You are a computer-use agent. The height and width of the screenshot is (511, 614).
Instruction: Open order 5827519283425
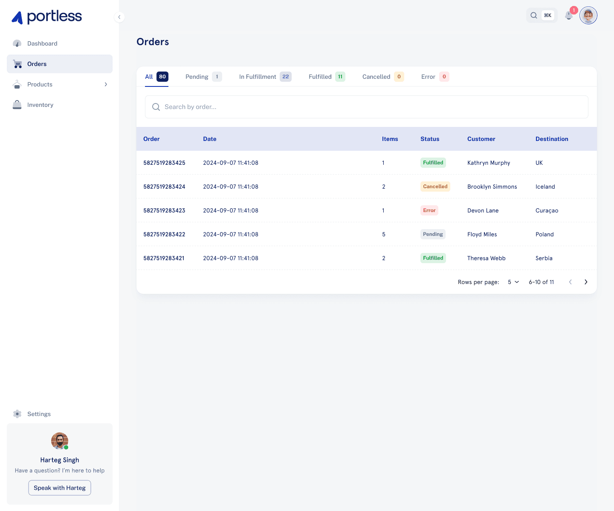pyautogui.click(x=164, y=163)
